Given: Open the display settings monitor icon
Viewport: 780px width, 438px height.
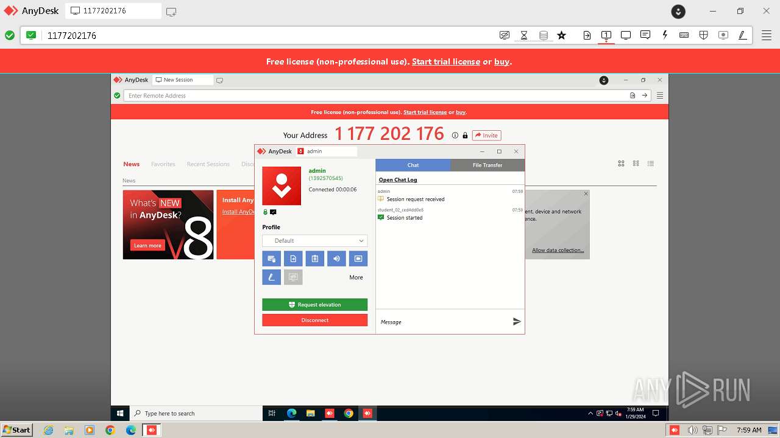Looking at the screenshot, I should pos(626,35).
